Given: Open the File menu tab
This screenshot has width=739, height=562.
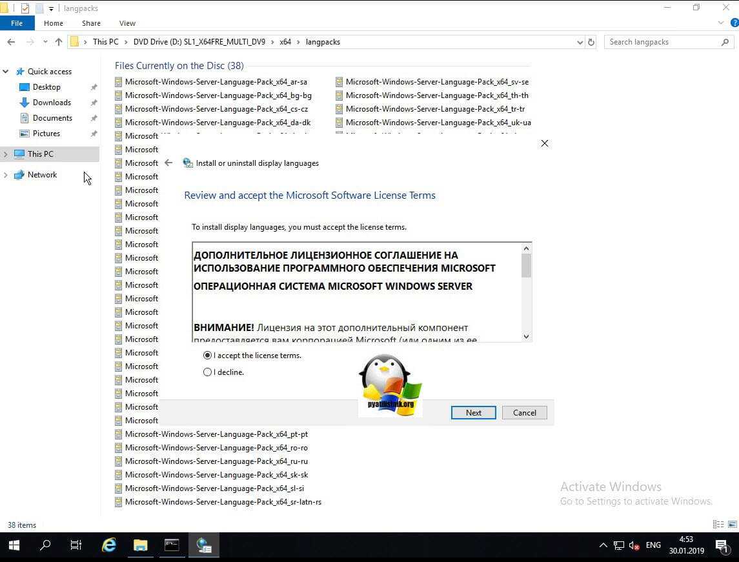Looking at the screenshot, I should [17, 23].
